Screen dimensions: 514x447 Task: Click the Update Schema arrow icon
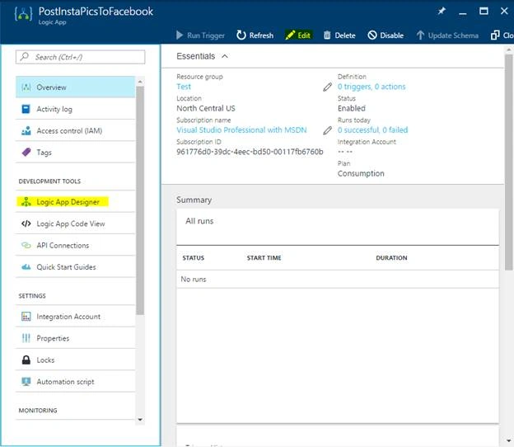point(420,35)
